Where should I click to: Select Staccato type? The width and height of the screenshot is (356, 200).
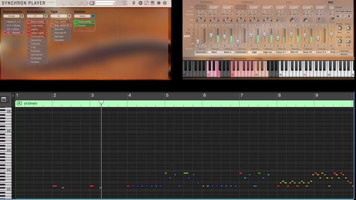coord(61,29)
